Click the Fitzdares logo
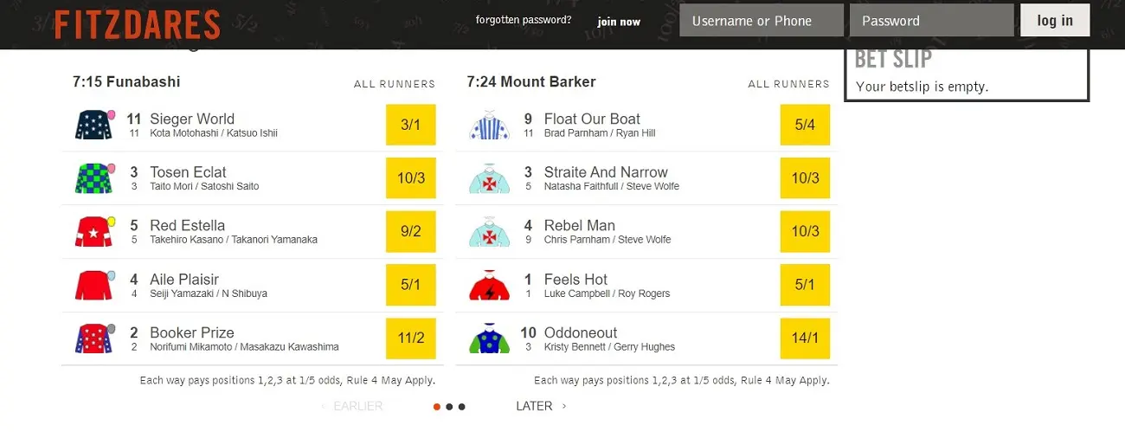The image size is (1125, 432). point(138,24)
